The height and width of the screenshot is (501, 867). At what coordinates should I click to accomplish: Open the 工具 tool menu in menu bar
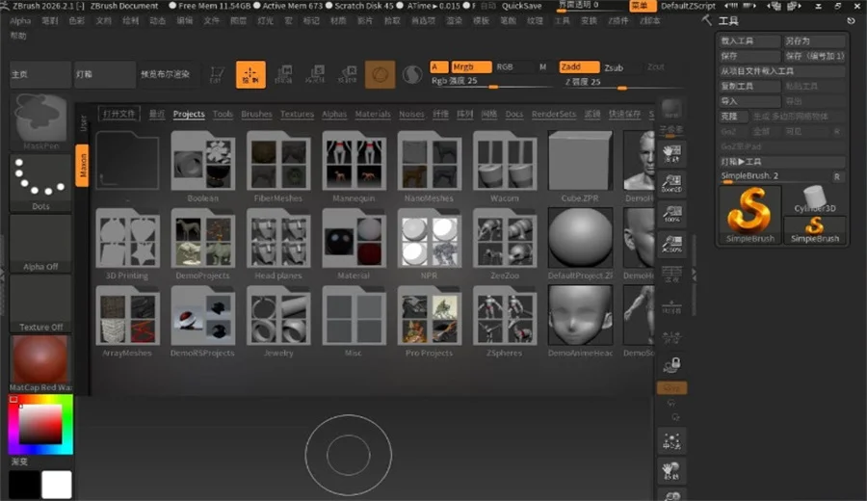point(562,20)
